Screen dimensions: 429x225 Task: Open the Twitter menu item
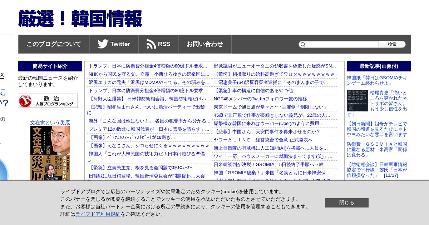(x=114, y=44)
